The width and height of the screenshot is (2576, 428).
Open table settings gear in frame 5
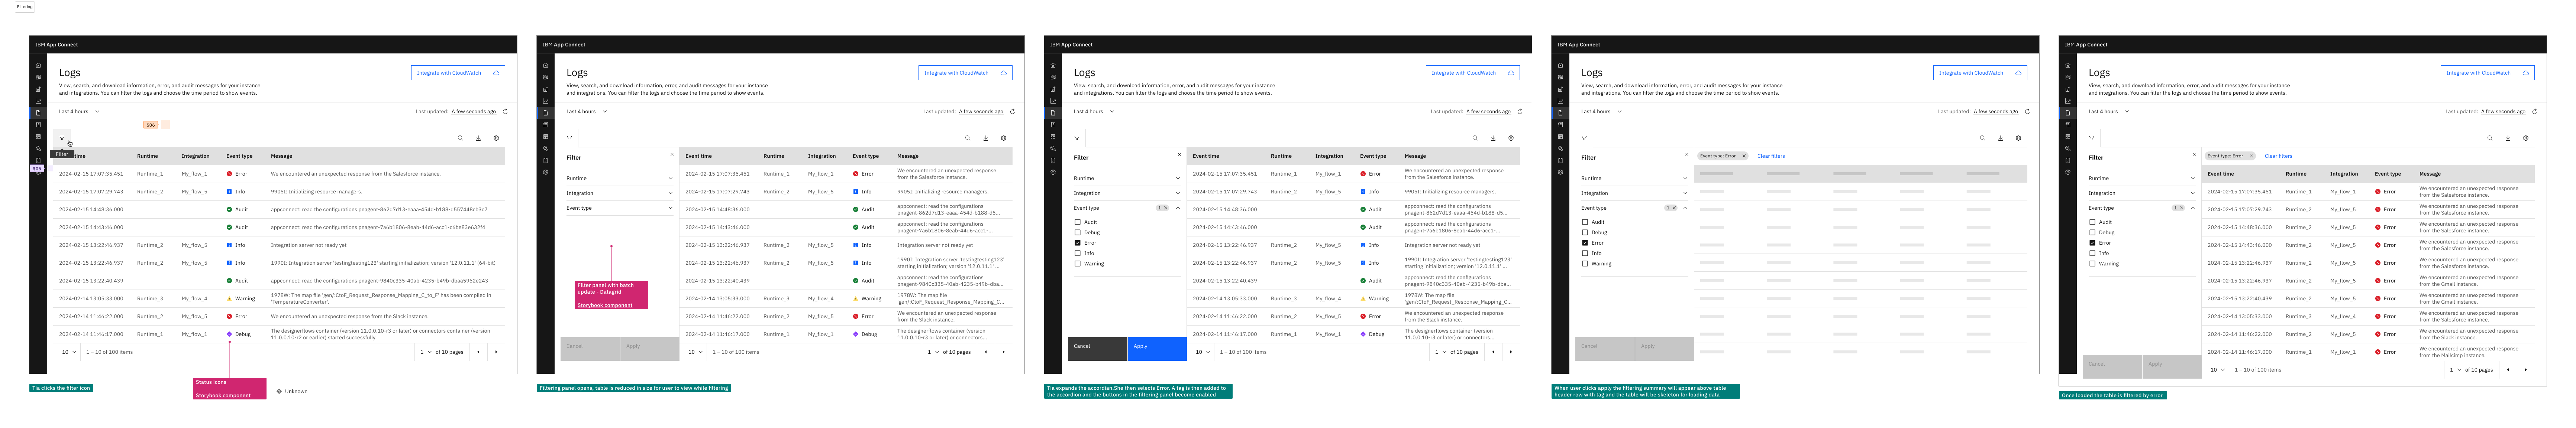point(2526,139)
